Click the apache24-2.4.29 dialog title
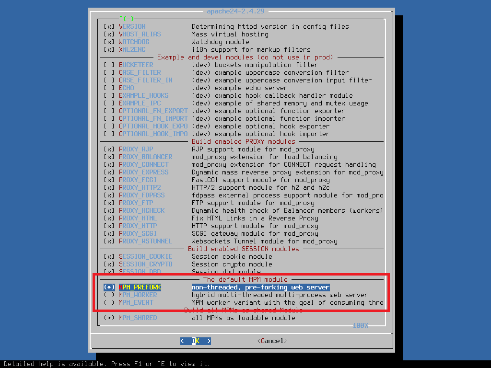Viewport: 491px width, 368px height. tap(236, 11)
